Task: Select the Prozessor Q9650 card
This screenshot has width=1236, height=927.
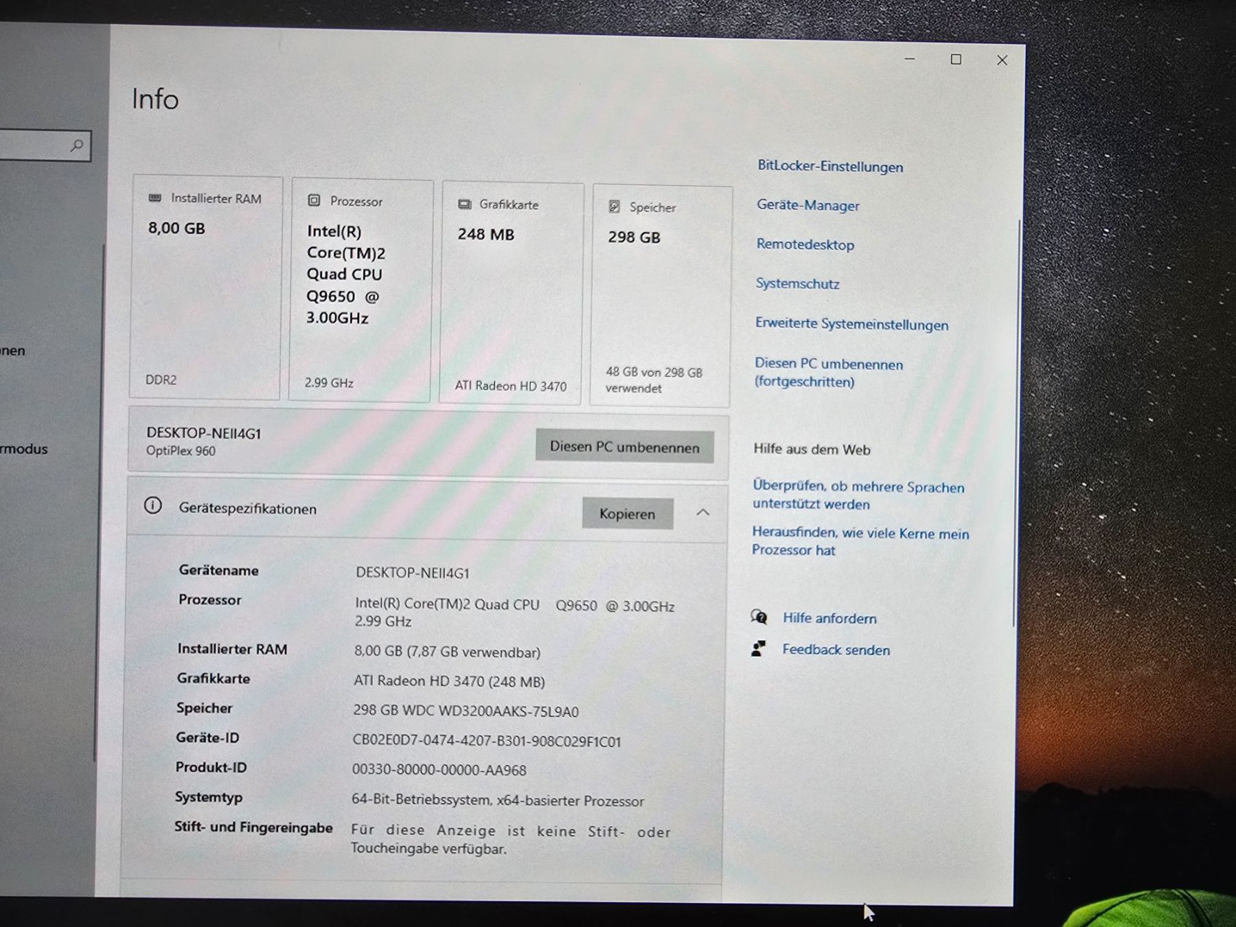Action: (361, 290)
